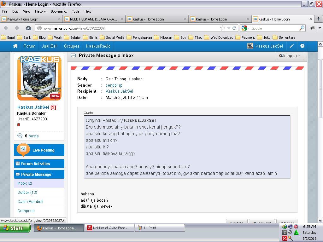This screenshot has width=323, height=242.
Task: Click the Google search input field
Action: (274, 28)
